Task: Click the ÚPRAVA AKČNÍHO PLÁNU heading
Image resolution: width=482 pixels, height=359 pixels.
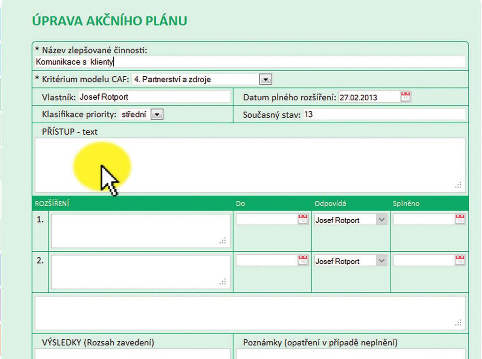Action: pyautogui.click(x=110, y=21)
